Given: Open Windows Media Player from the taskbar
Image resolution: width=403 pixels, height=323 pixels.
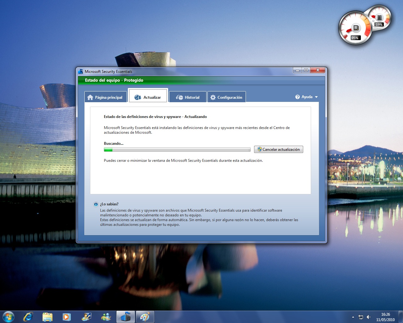Looking at the screenshot, I should click(x=66, y=317).
